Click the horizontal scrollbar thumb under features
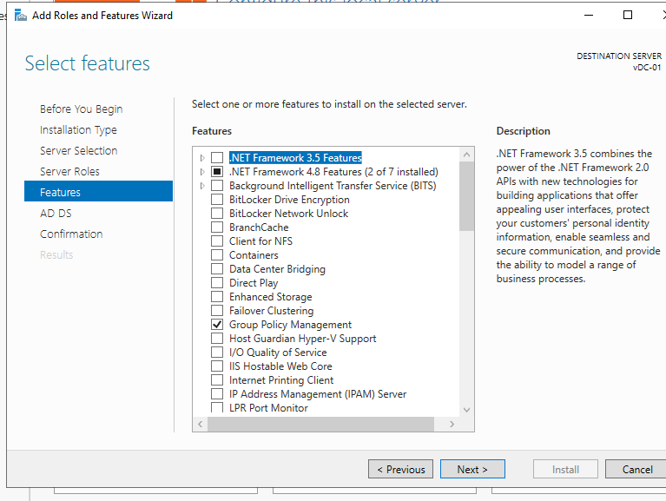Image resolution: width=666 pixels, height=501 pixels. [x=320, y=424]
